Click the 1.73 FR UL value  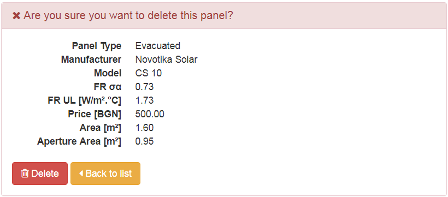tap(145, 100)
